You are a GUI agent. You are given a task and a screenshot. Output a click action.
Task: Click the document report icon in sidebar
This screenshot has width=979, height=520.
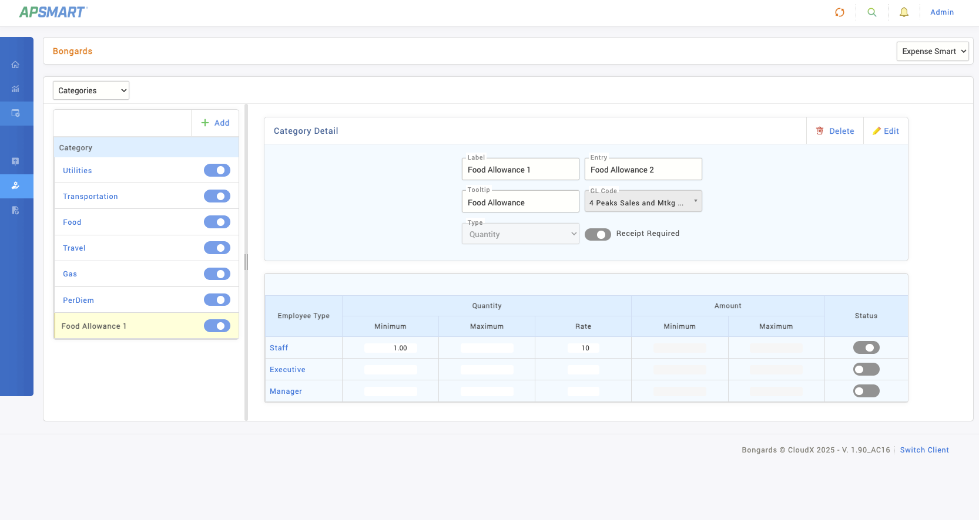(x=15, y=210)
